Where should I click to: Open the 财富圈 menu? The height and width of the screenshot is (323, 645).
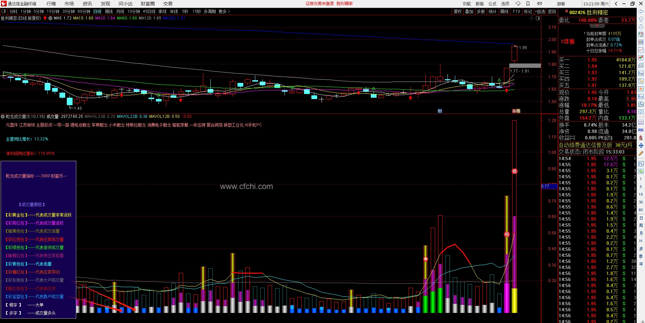148,4
